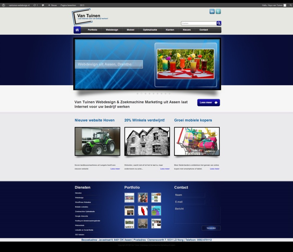Click the blue Lees meer button
293x252 pixels.
point(209,102)
